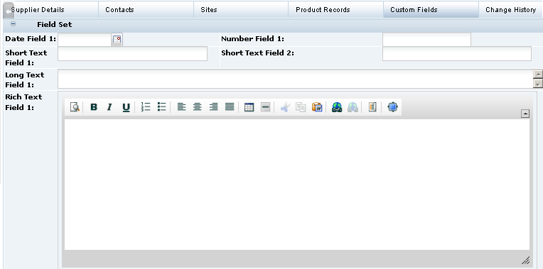543x269 pixels.
Task: Collapse the rich text editor toolbar
Action: [x=525, y=114]
